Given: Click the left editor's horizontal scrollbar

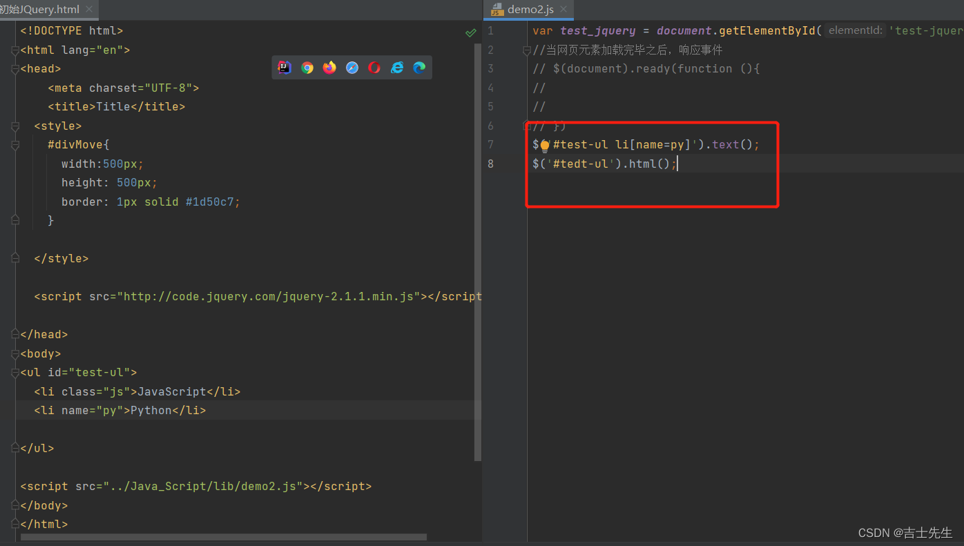Looking at the screenshot, I should pyautogui.click(x=224, y=537).
